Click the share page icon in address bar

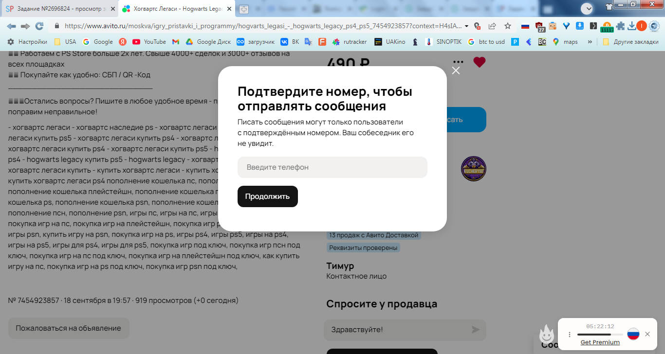(492, 26)
